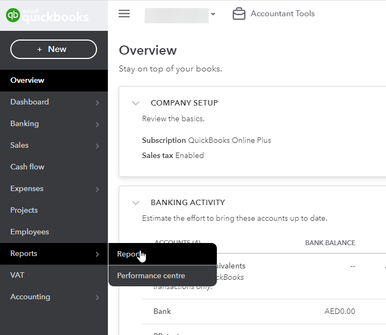Click the Sales tax 'Enabled' value

190,155
